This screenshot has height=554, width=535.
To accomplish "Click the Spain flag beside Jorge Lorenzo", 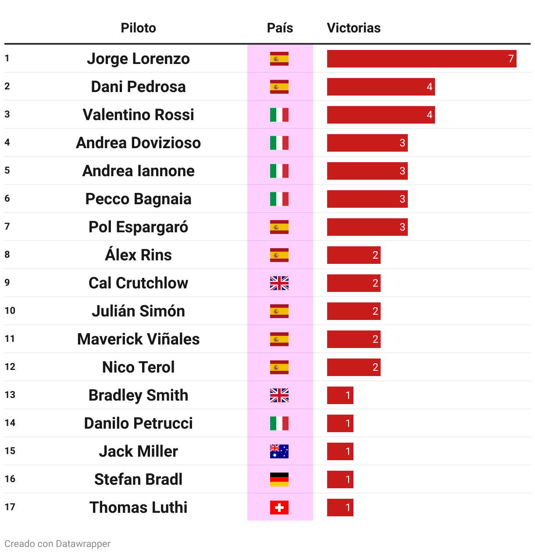I will point(279,59).
